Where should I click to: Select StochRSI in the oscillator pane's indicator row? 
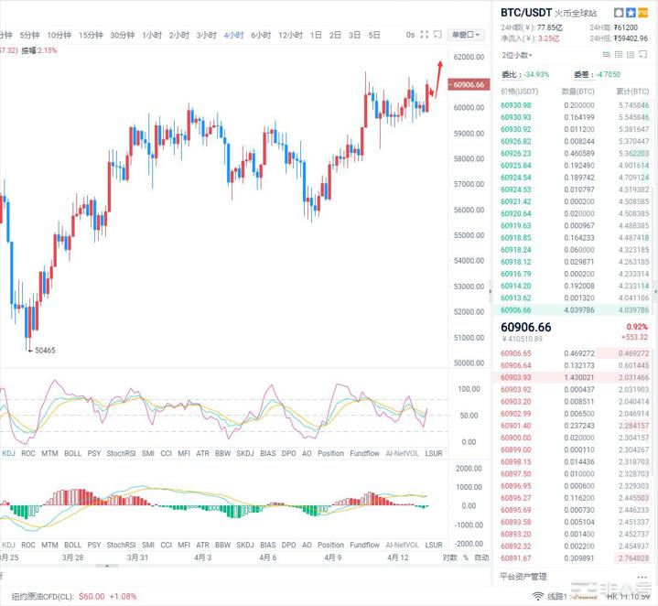click(x=121, y=453)
